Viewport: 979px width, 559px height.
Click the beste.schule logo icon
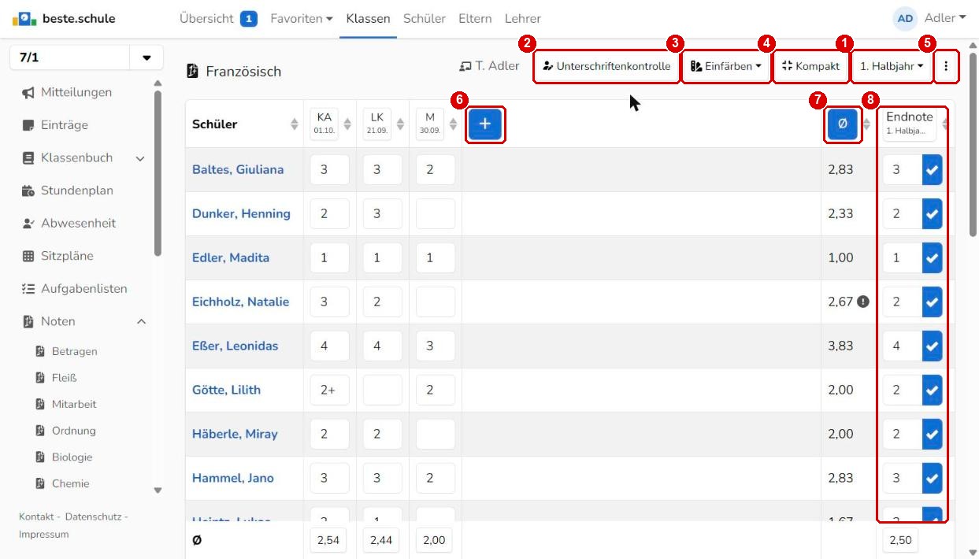click(x=24, y=18)
